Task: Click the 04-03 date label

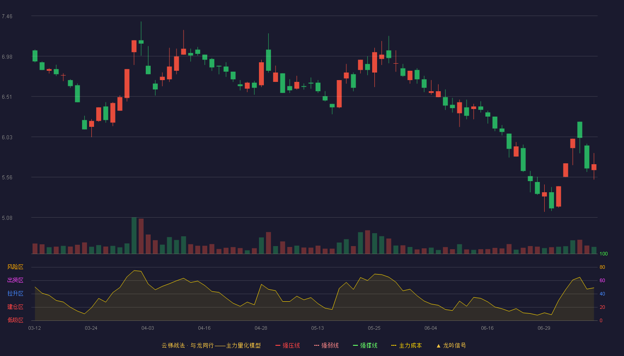Action: [148, 328]
